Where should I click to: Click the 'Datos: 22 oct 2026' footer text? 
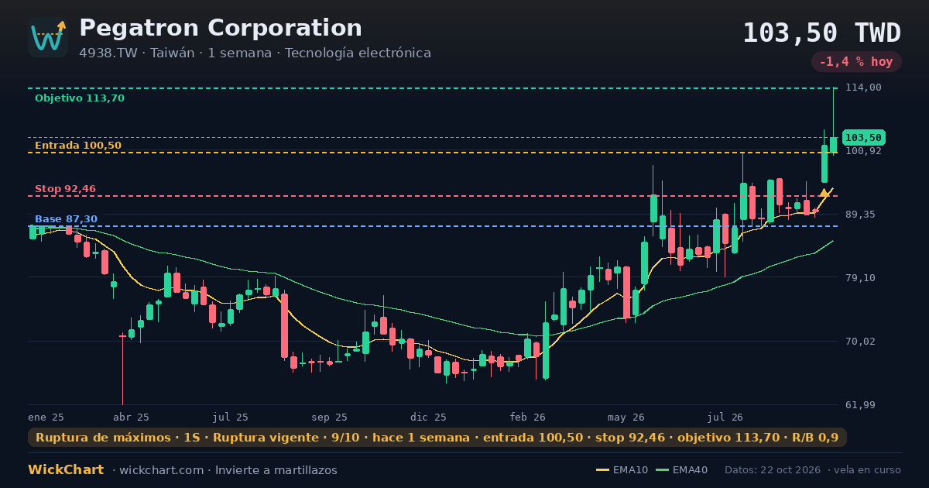[772, 470]
